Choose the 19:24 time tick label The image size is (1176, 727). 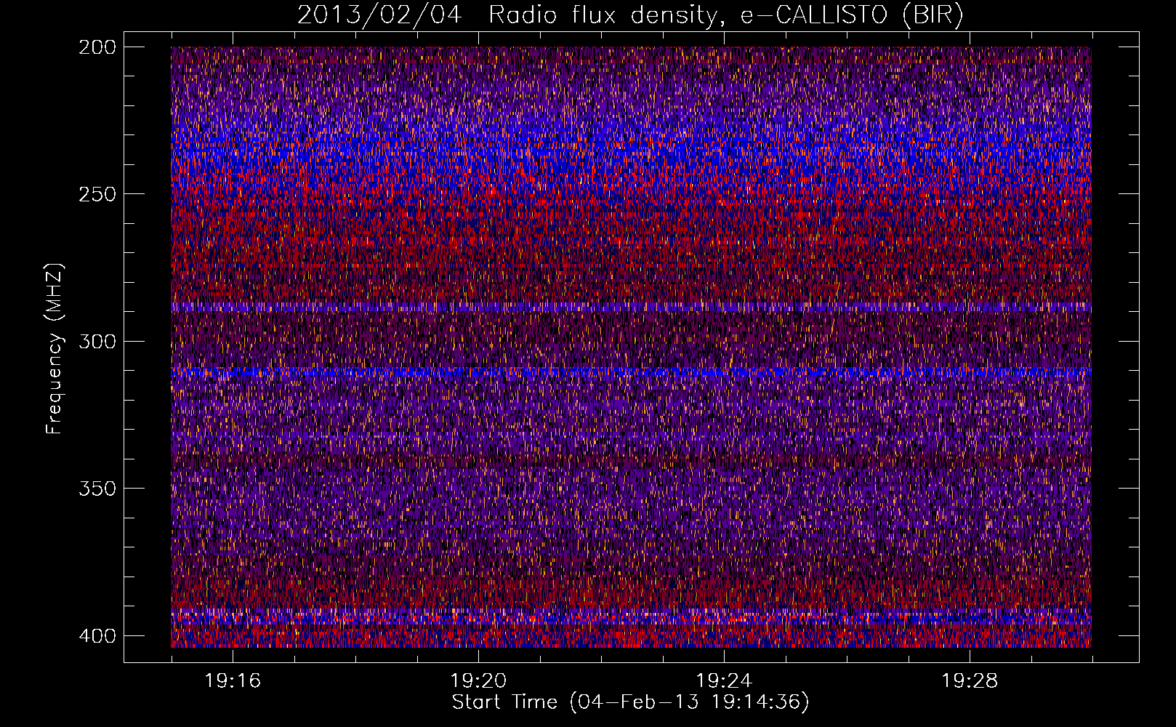724,681
